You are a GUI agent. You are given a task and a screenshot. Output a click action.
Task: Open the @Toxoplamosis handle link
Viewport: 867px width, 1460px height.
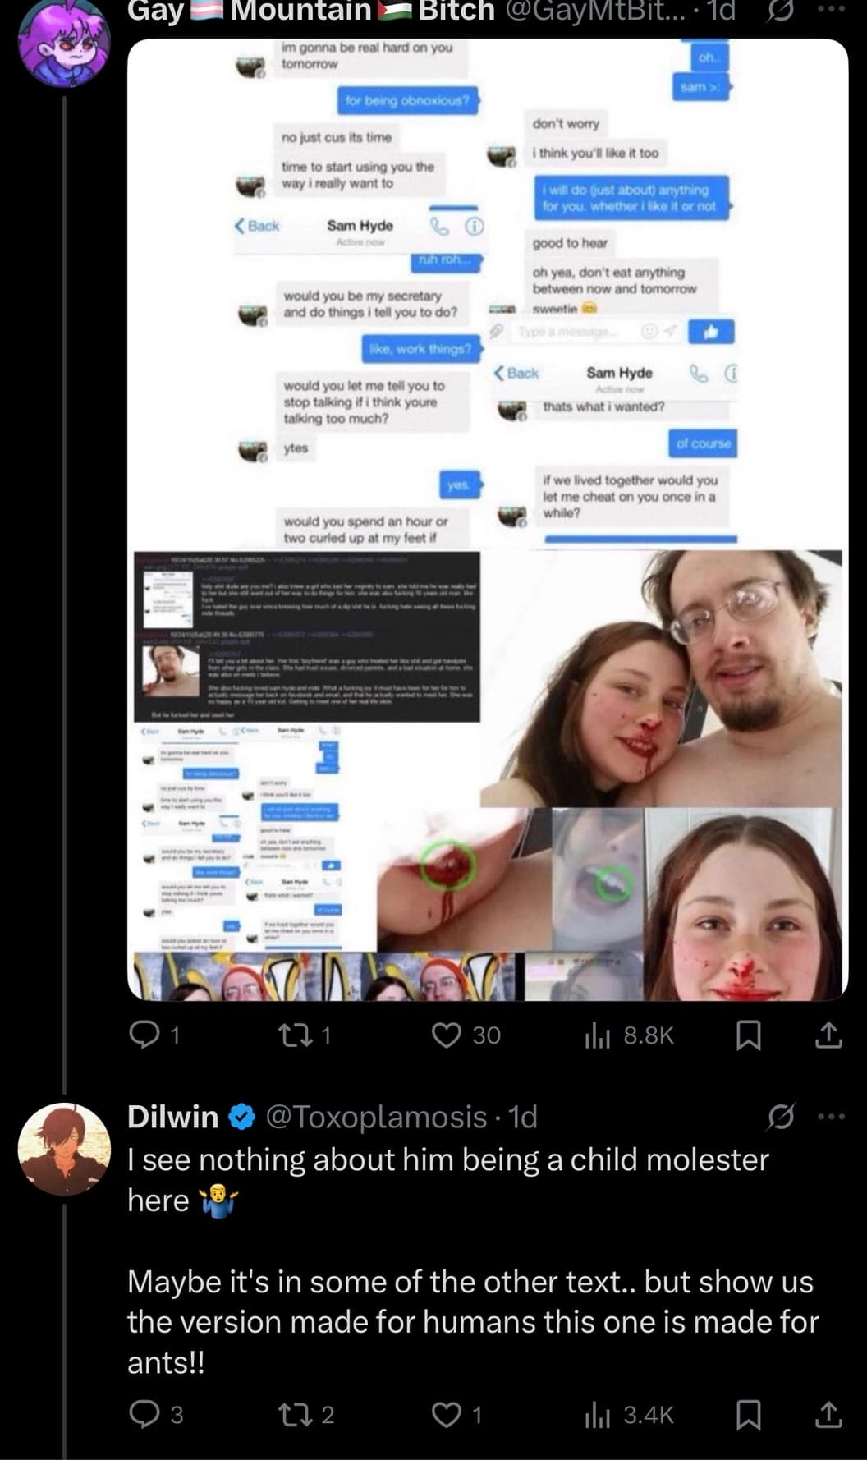point(377,1117)
